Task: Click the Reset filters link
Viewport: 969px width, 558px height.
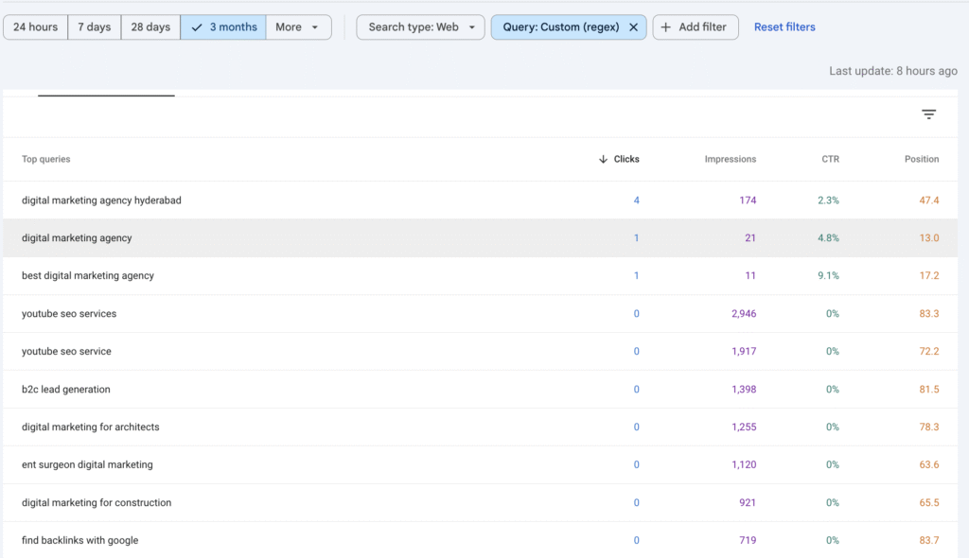Action: [784, 26]
